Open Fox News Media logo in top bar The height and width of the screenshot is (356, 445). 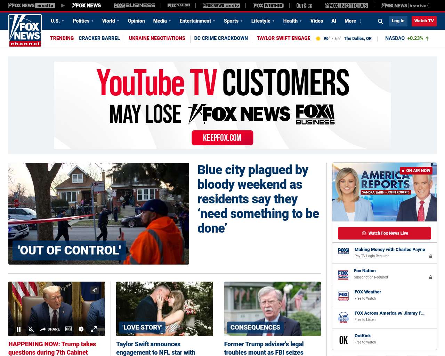(x=32, y=6)
